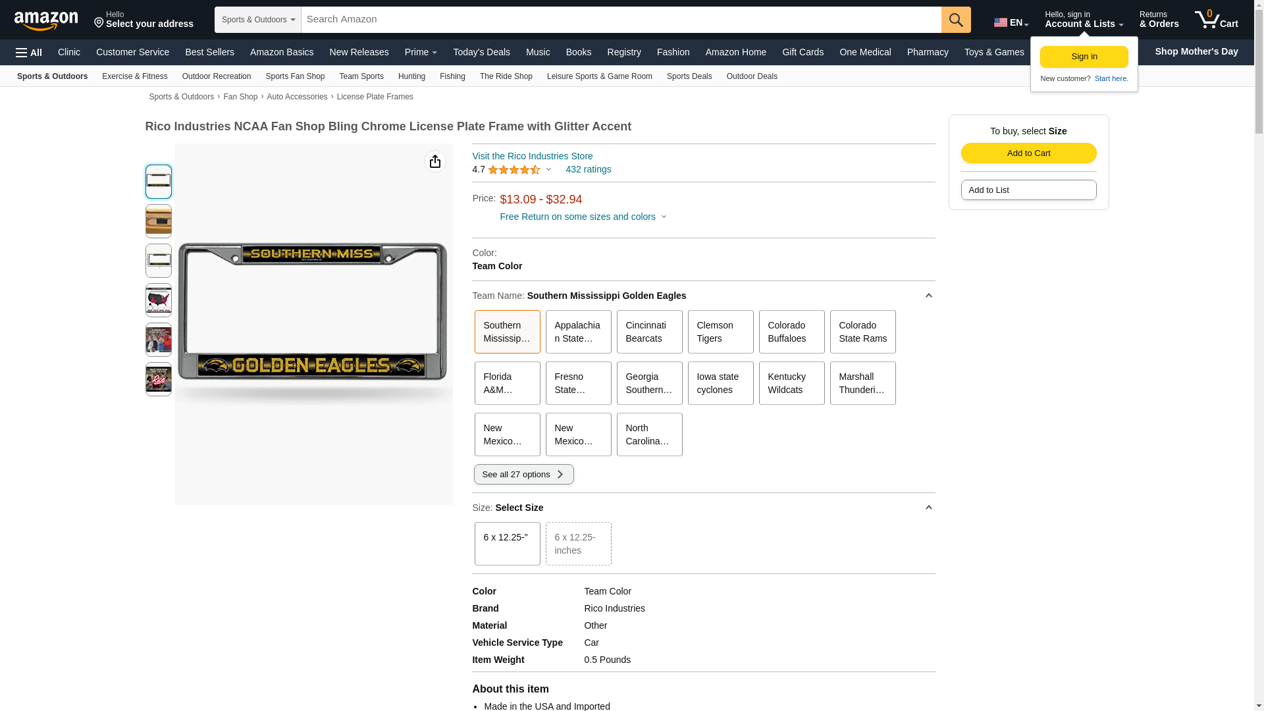Open the All hamburger menu
Image resolution: width=1264 pixels, height=711 pixels.
29,53
